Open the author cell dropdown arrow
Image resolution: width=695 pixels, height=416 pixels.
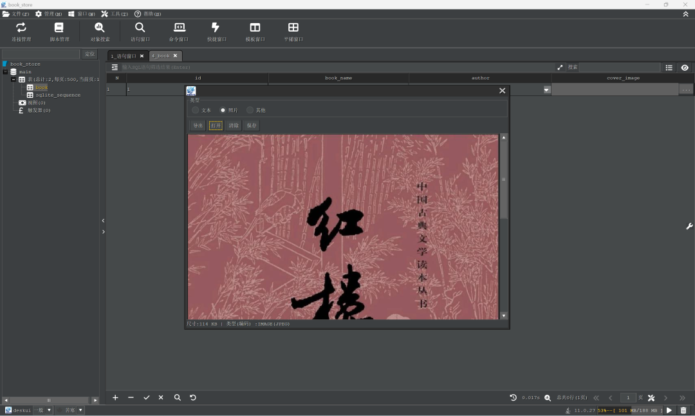point(546,90)
